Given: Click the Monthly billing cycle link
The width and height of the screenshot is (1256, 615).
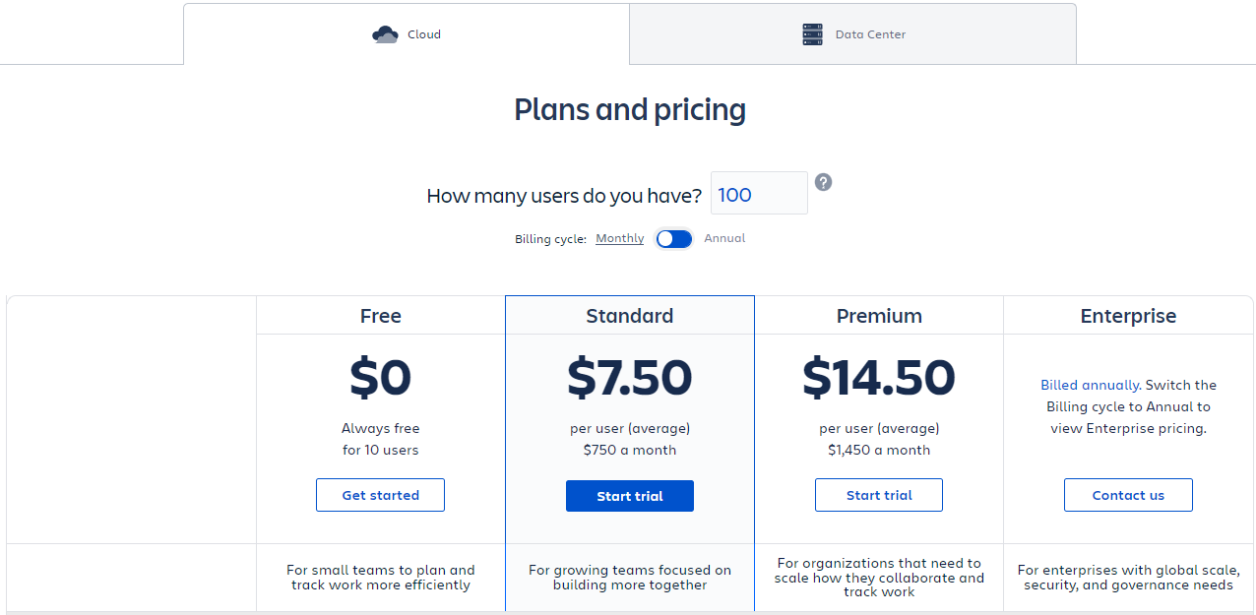Looking at the screenshot, I should point(618,238).
